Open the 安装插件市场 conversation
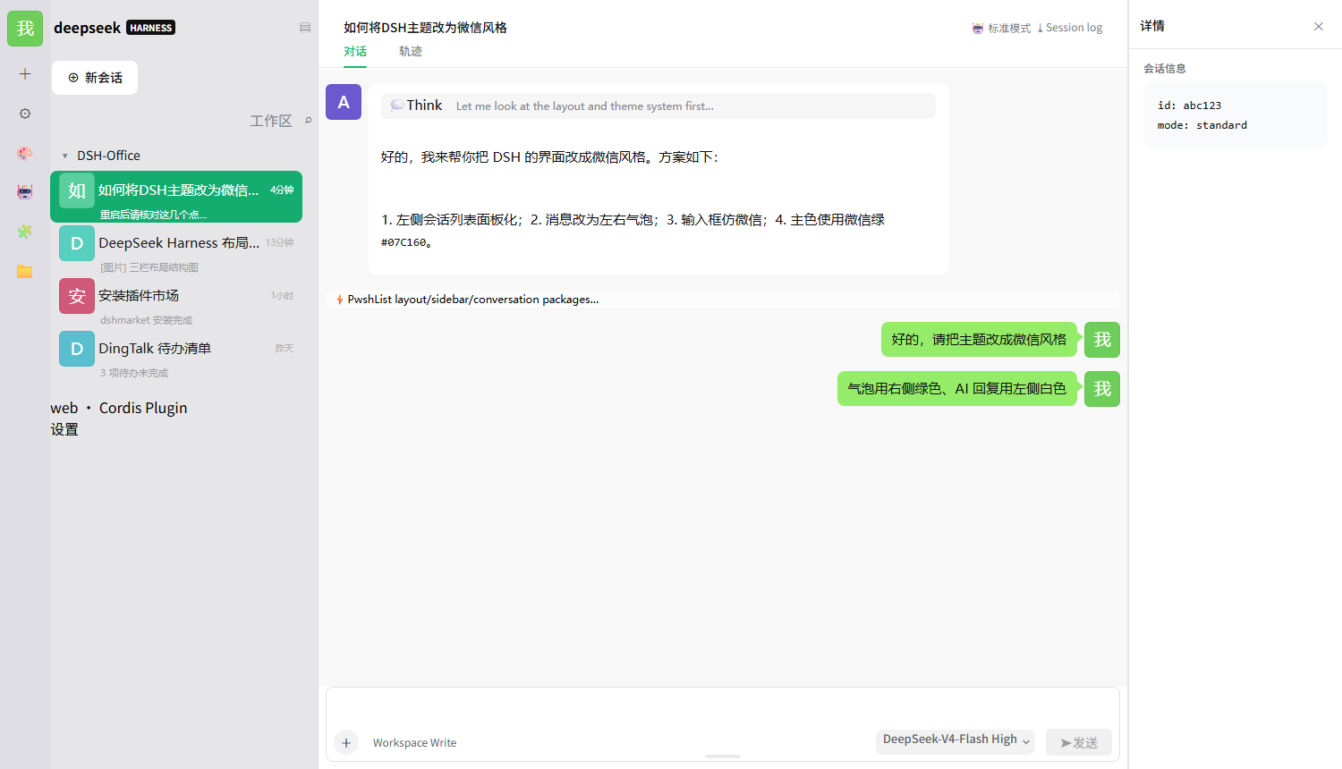The width and height of the screenshot is (1342, 769). pos(176,302)
